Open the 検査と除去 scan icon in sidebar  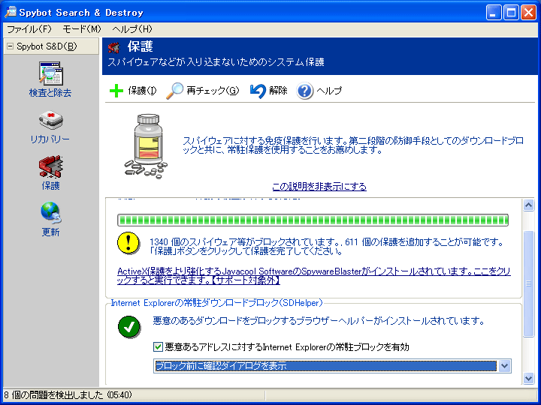51,73
